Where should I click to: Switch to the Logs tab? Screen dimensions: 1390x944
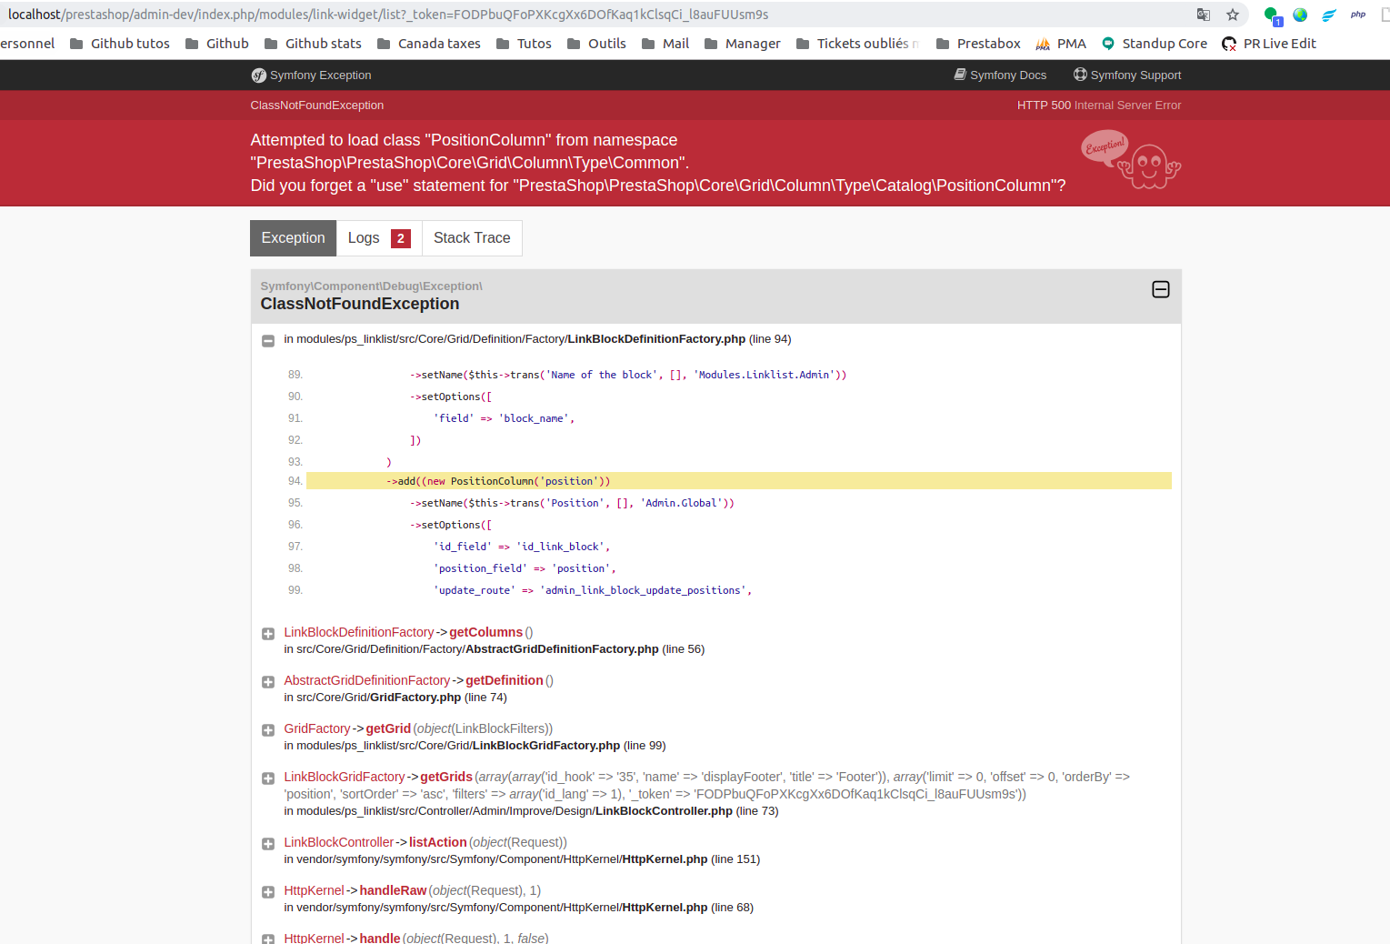[x=362, y=237]
